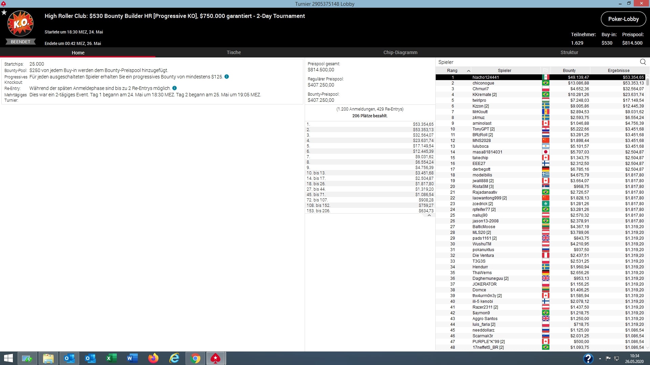Open Firefox from the taskbar
This screenshot has height=365, width=650.
pyautogui.click(x=153, y=358)
